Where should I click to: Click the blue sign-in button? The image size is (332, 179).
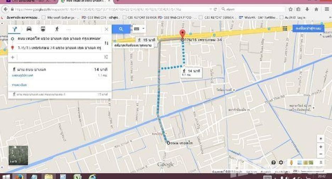308,28
